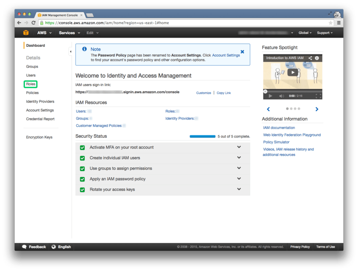The image size is (358, 271).
Task: Click the Account Settings link in the Note
Action: pyautogui.click(x=226, y=55)
